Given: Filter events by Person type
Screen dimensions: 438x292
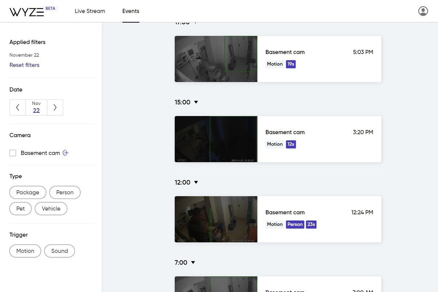Looking at the screenshot, I should coord(65,192).
